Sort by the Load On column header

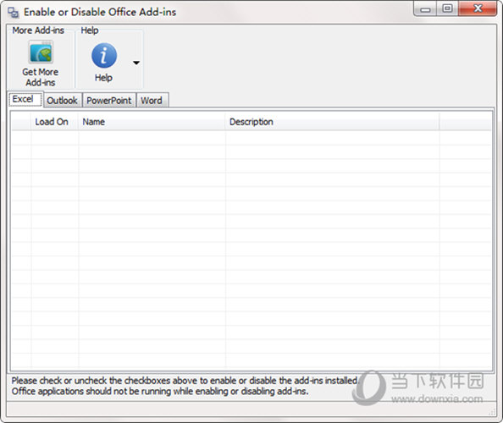click(54, 122)
